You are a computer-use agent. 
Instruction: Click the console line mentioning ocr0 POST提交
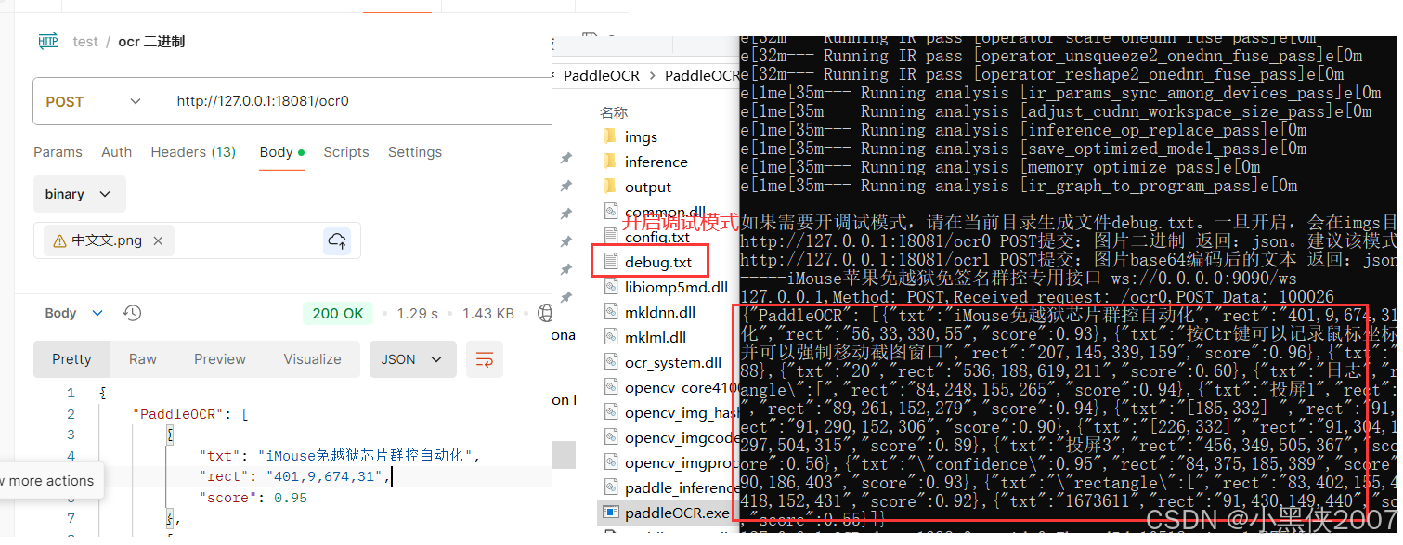point(1068,241)
